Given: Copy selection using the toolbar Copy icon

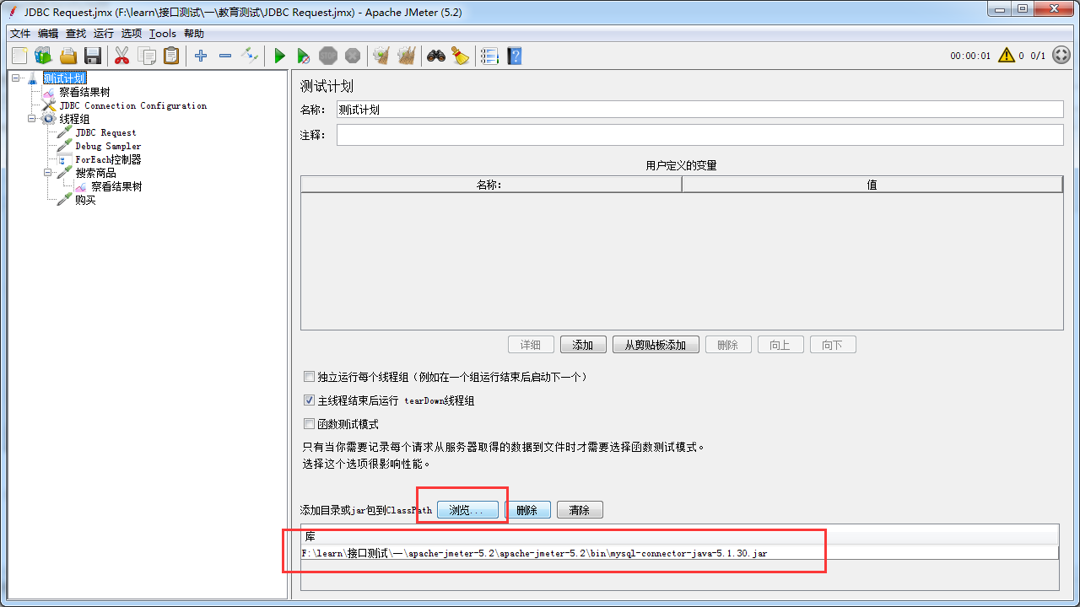Looking at the screenshot, I should 147,56.
